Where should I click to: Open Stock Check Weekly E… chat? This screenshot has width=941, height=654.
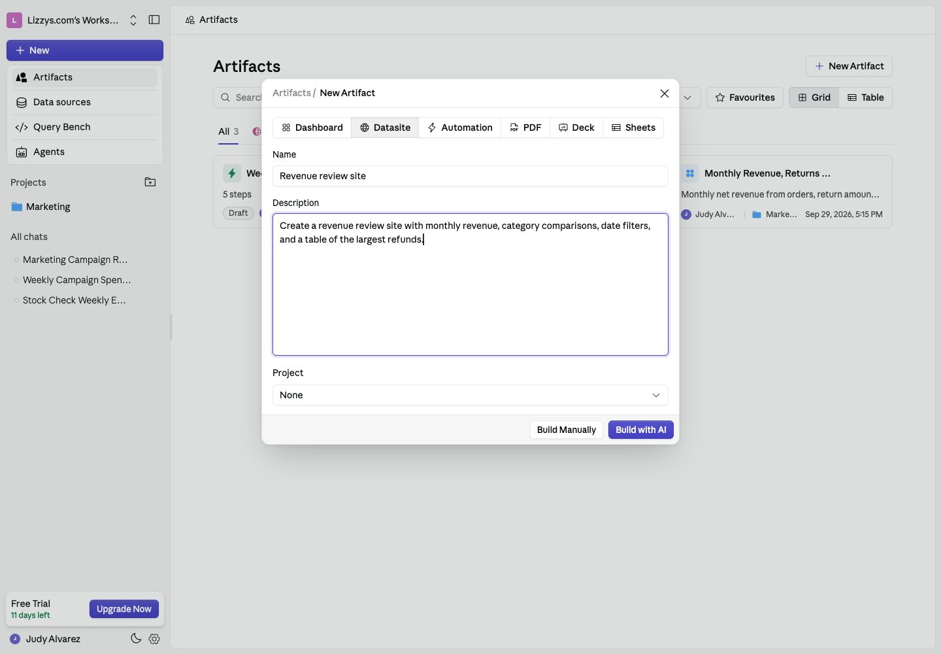(x=74, y=300)
